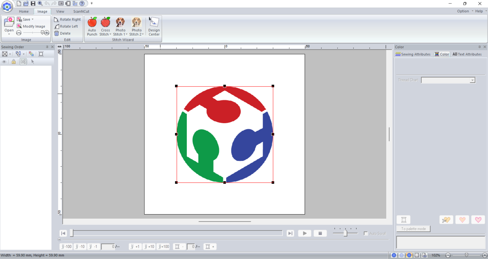The width and height of the screenshot is (488, 259).
Task: Open the application menu flower button
Action: point(7,6)
